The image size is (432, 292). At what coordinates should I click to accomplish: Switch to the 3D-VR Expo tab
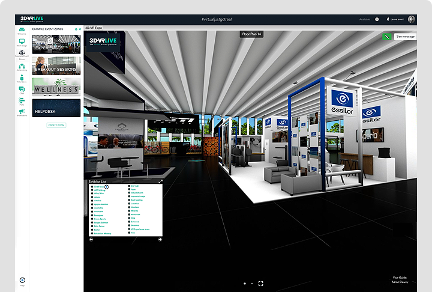coord(95,28)
